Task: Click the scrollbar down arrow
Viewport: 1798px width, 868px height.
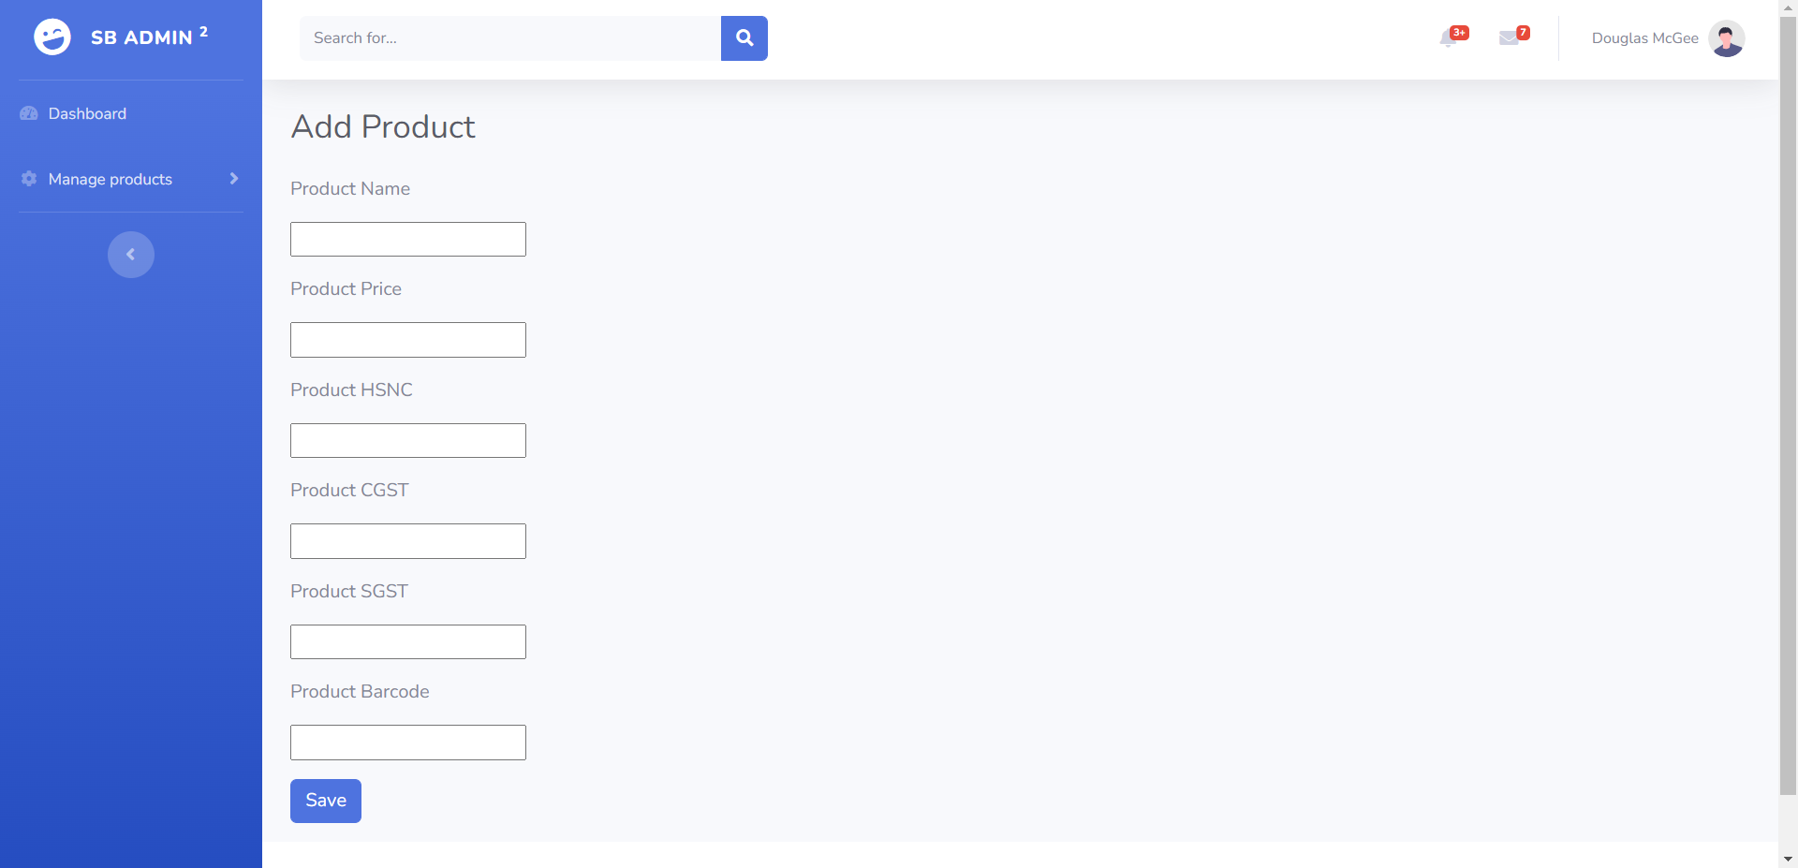Action: tap(1788, 861)
